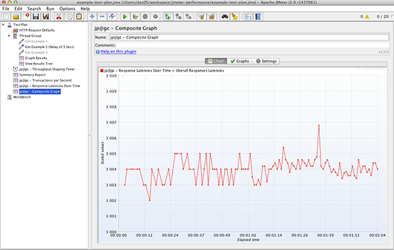
Task: Click the Reset Search icon
Action: click(x=234, y=16)
